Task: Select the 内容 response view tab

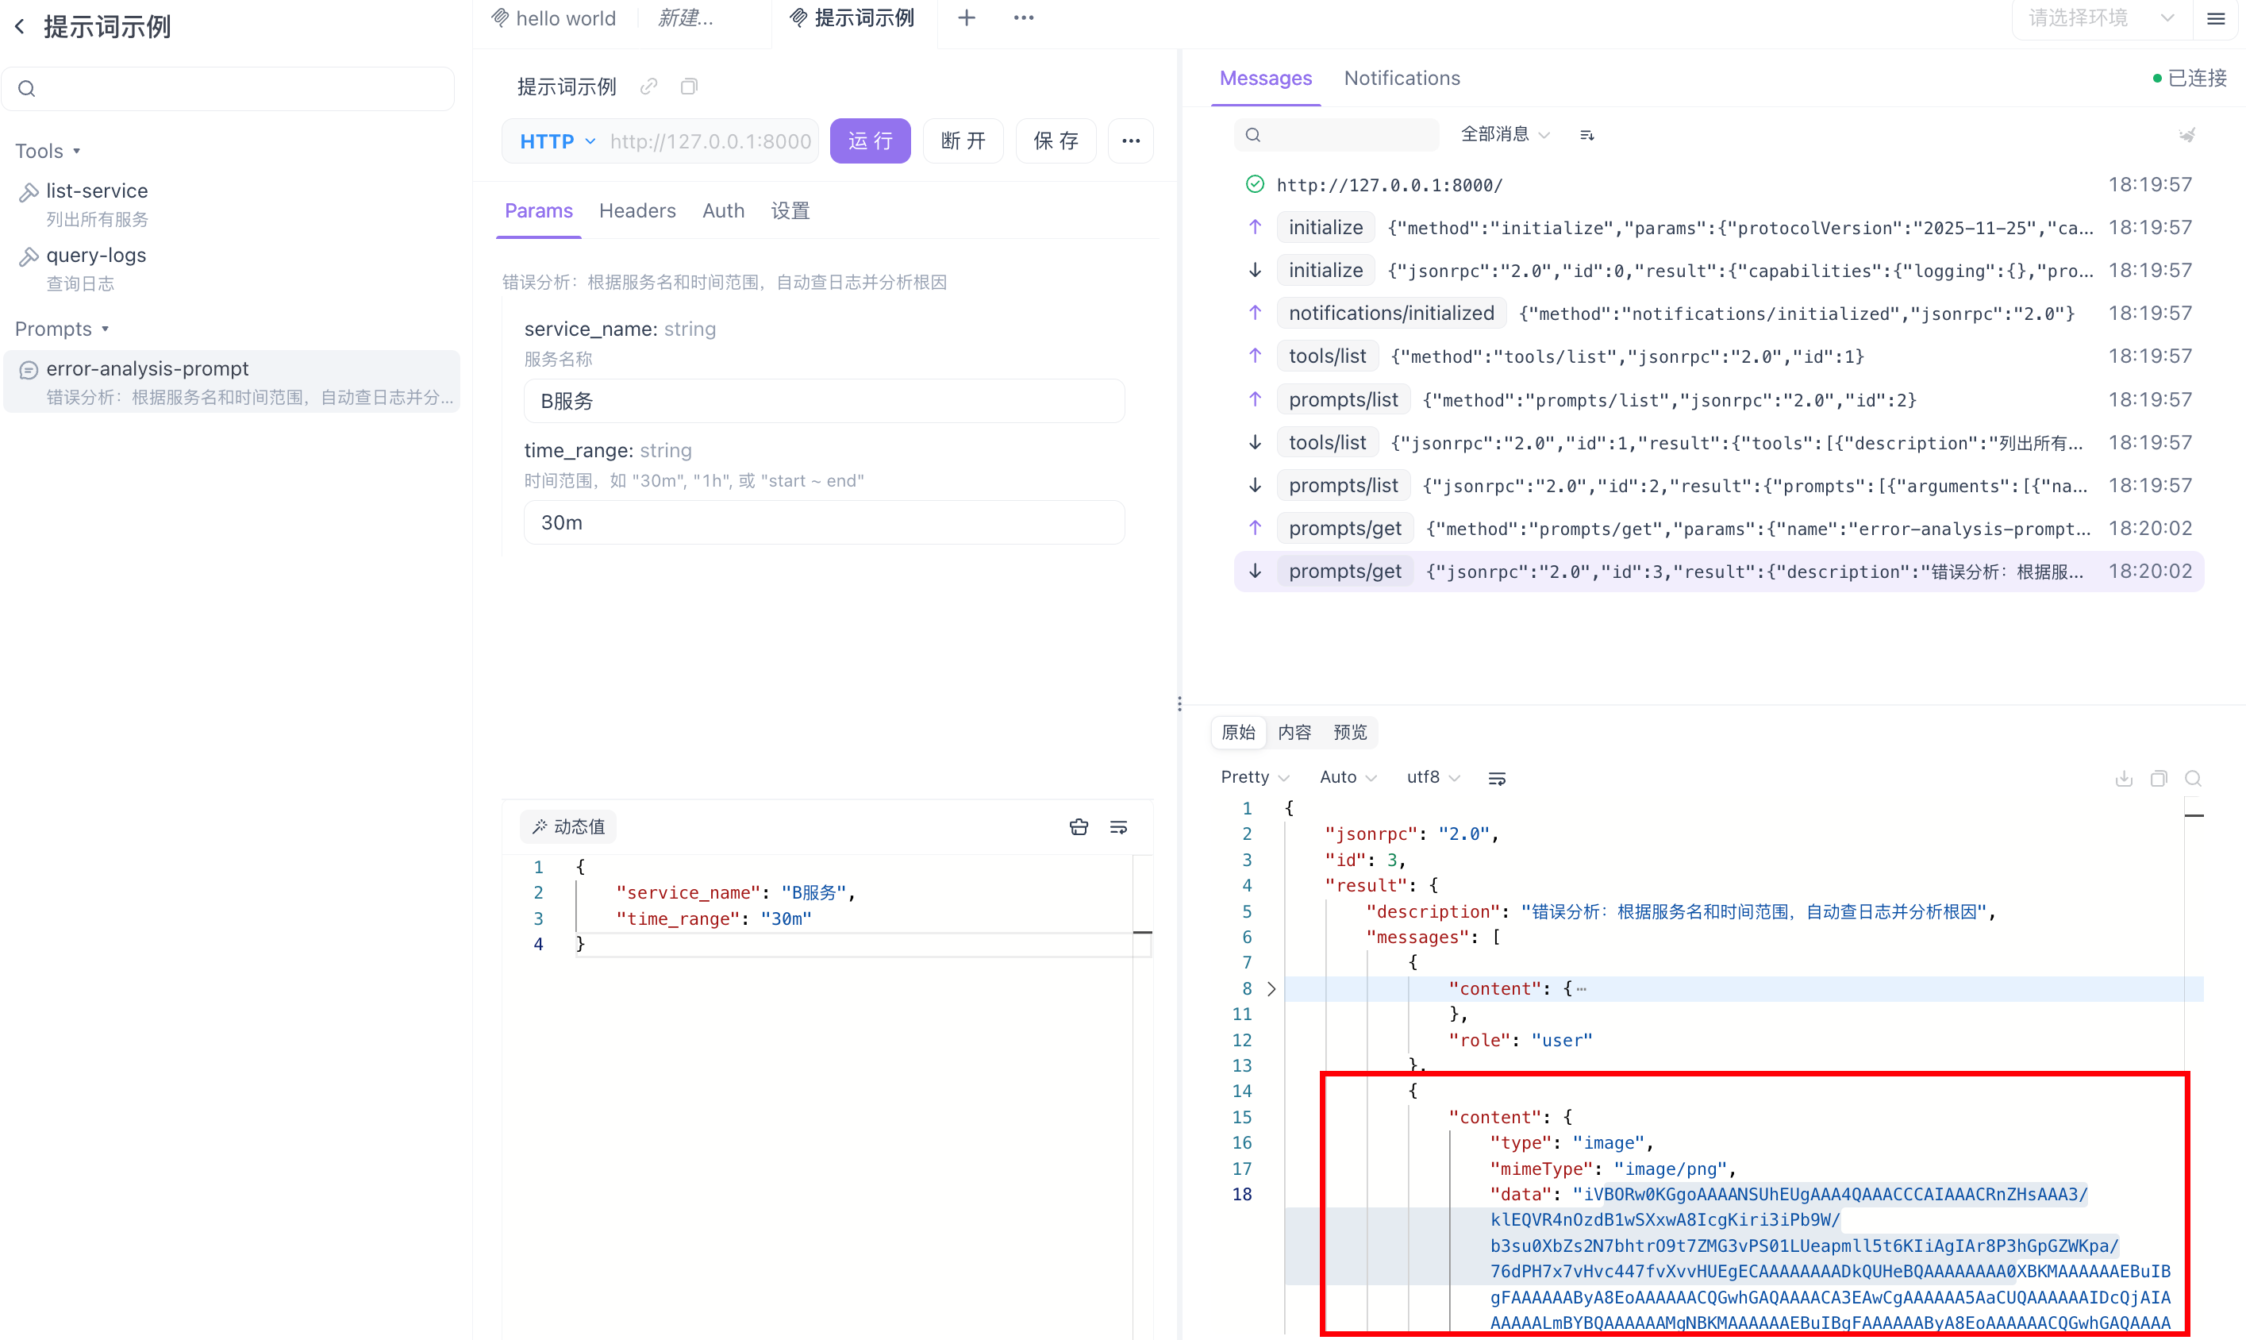Action: 1294,732
